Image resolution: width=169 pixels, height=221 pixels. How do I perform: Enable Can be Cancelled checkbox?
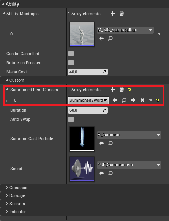point(71,54)
